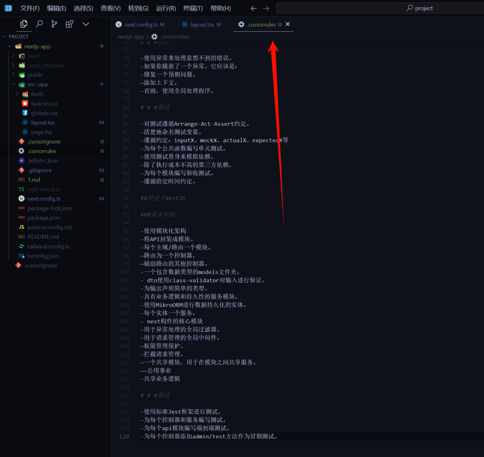Open the Extensions blocks icon
Viewport: 484px width, 457px height.
[69, 24]
